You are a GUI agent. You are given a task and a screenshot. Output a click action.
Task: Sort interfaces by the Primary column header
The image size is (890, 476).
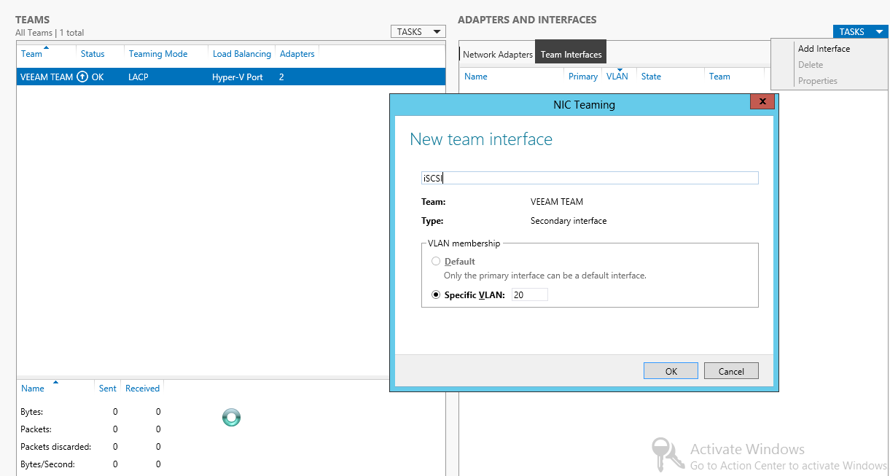[x=583, y=77]
